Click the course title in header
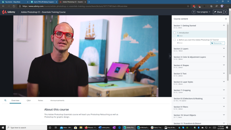231x130 pixels. 43,12
